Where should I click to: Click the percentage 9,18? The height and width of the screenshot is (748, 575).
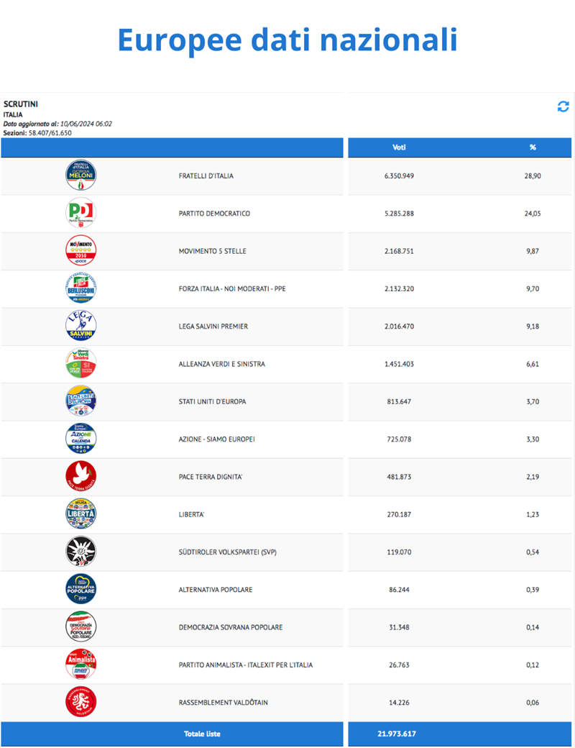click(533, 327)
